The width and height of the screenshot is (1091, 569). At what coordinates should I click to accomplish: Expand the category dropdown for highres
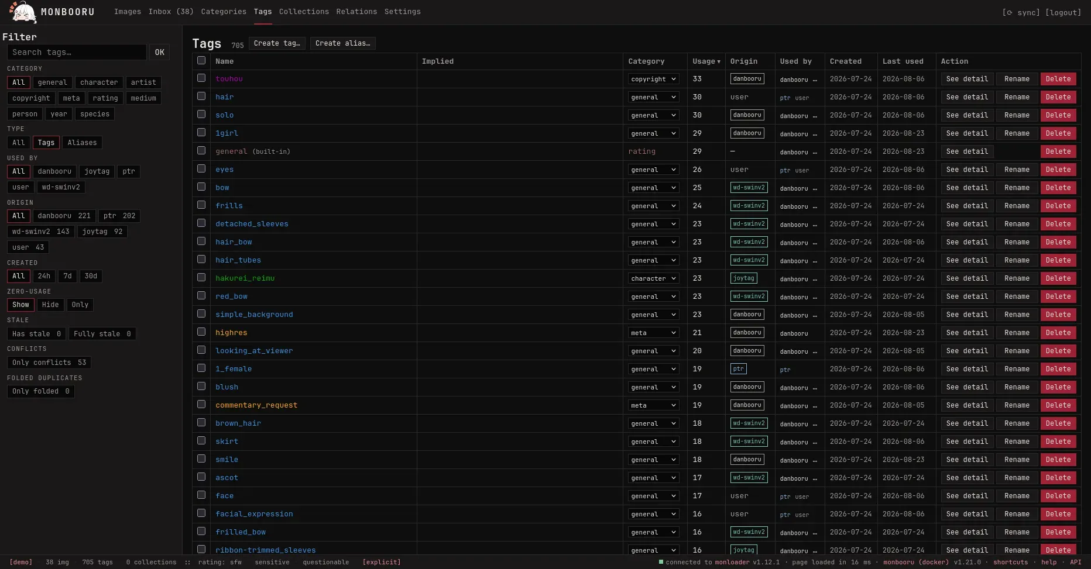coord(653,333)
